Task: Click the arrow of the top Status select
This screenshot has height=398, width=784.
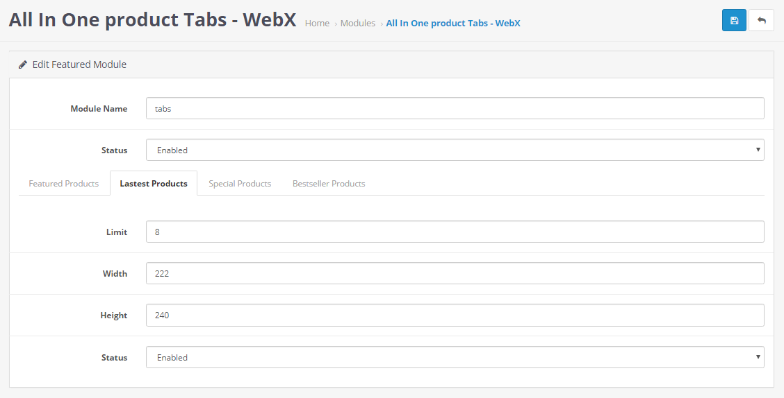Action: point(758,150)
